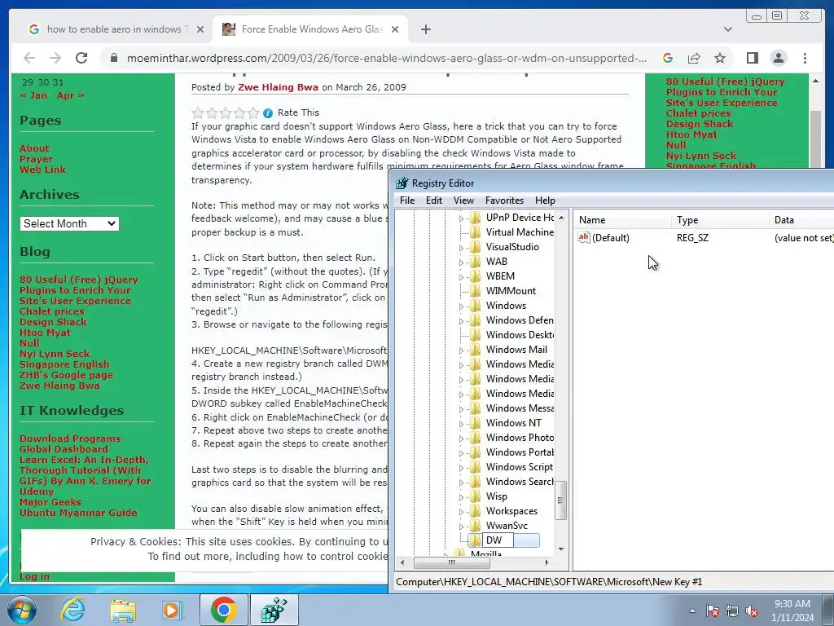Viewport: 834px width, 626px height.
Task: Select the (Default) registry value
Action: (x=610, y=238)
